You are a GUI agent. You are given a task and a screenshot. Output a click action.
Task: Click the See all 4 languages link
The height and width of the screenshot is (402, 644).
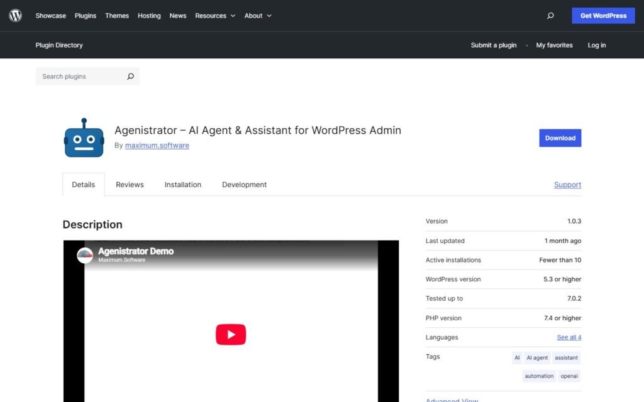coord(569,337)
